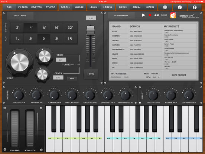Open the DYNPRO tab
205x154 pixels.
[x=51, y=7]
